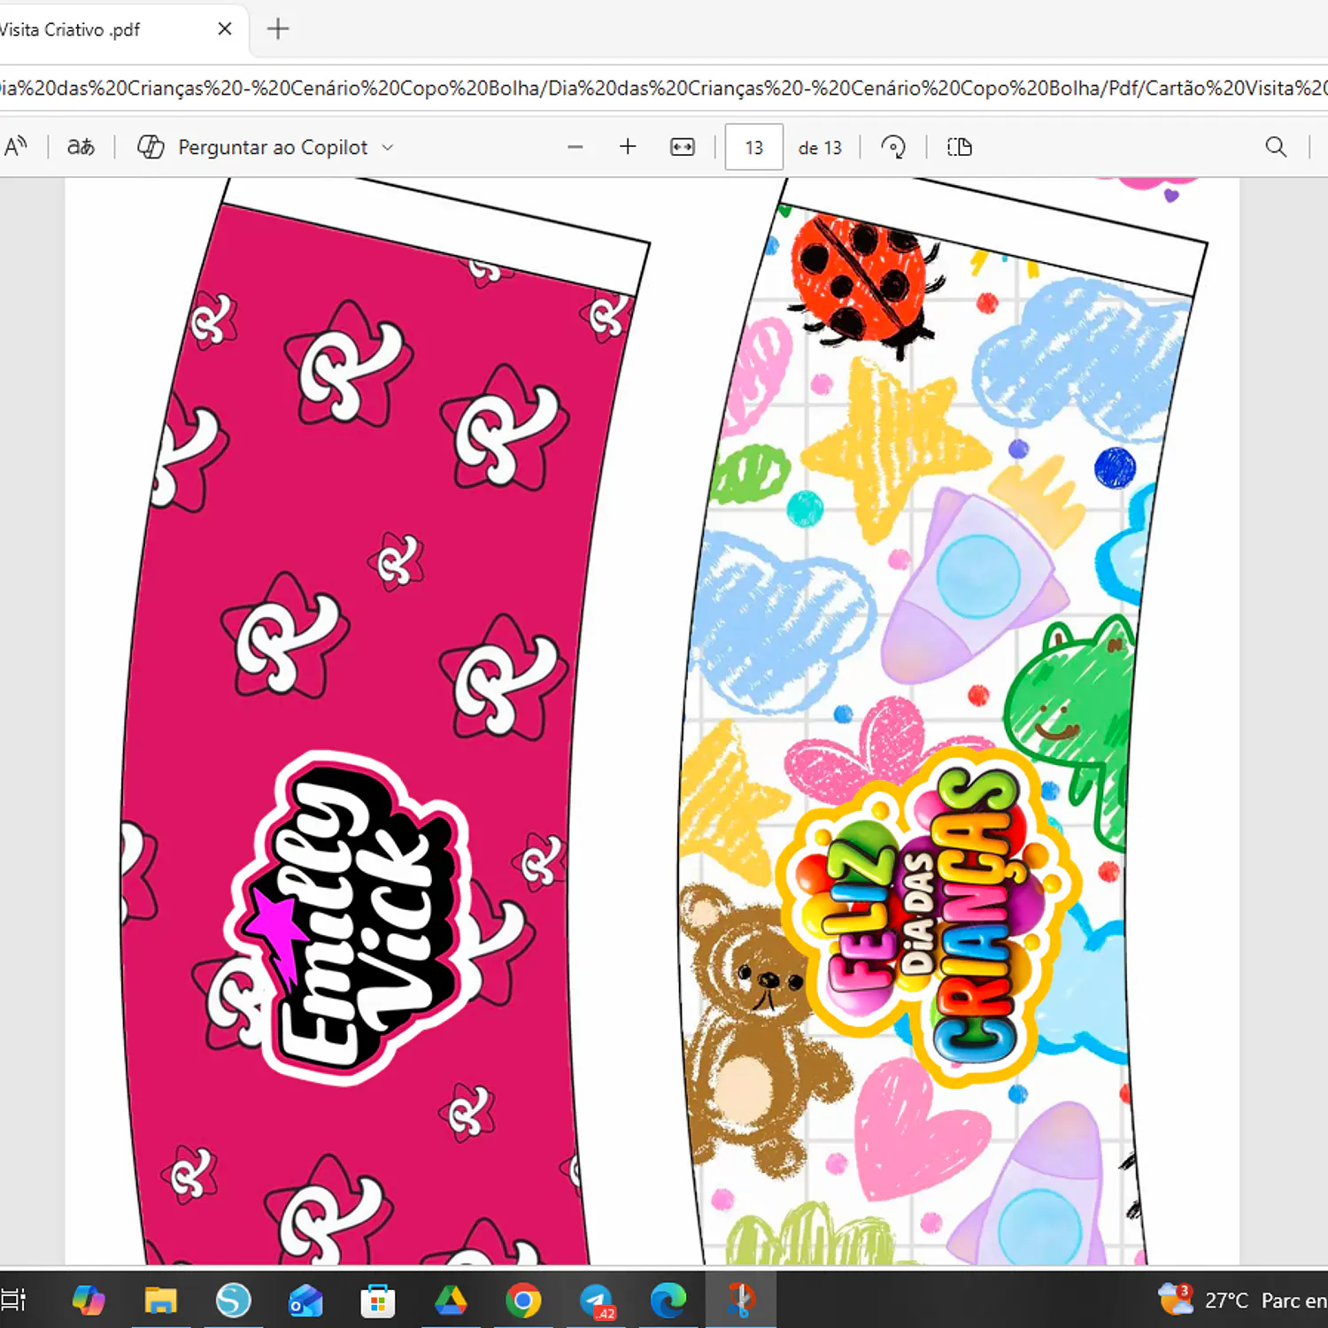Switch to Microsoft Edge on the taskbar

pos(668,1300)
